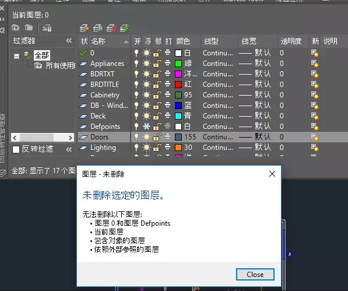Click status icon of Lighting layer
This screenshot has width=348, height=291.
[83, 148]
